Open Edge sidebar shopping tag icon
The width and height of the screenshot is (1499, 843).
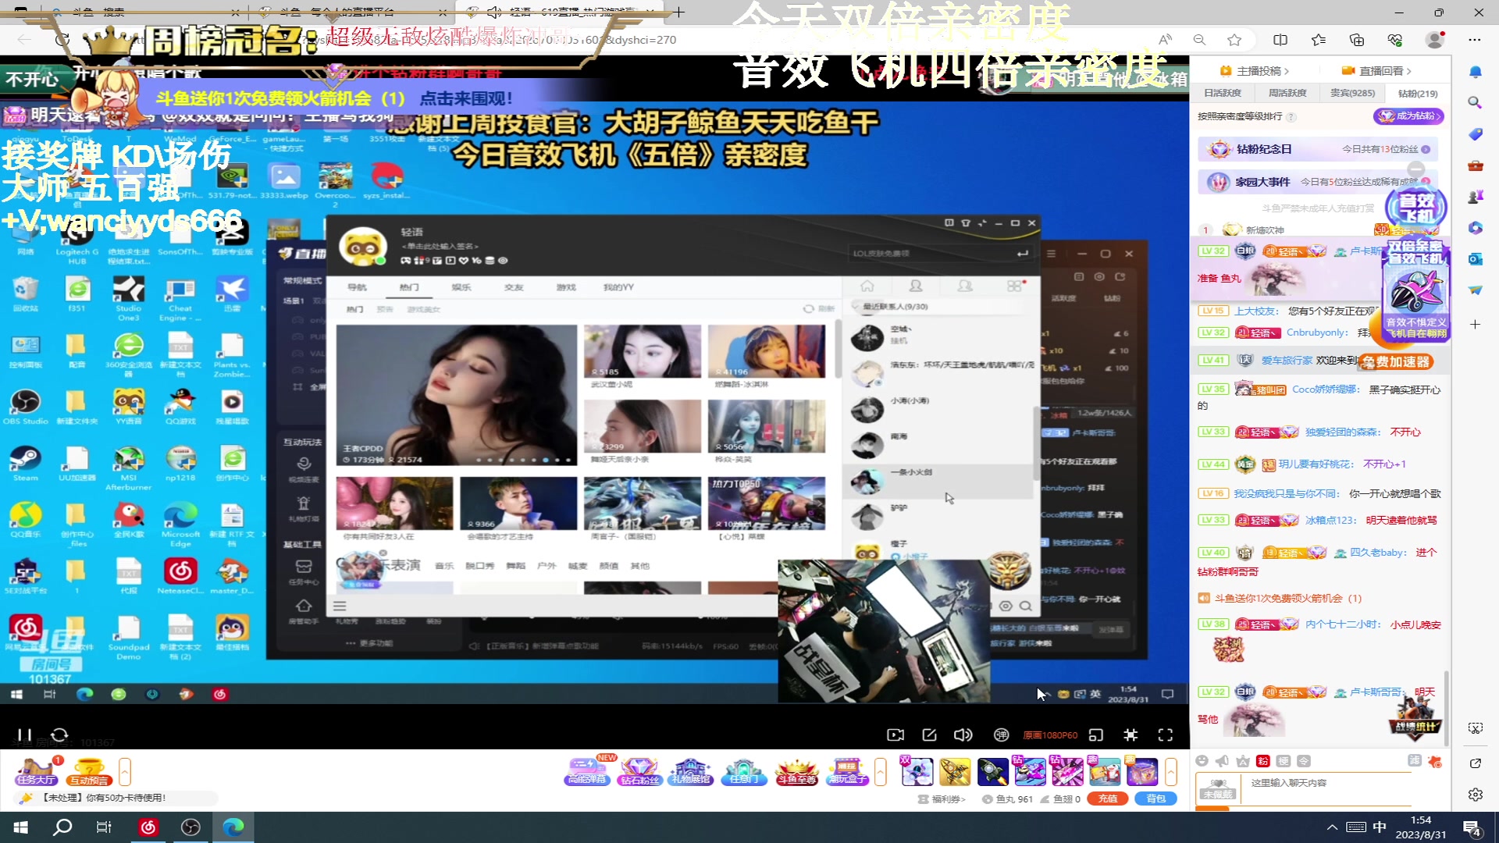point(1475,134)
